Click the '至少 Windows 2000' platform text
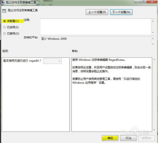The height and width of the screenshot is (143, 158). click(54, 39)
